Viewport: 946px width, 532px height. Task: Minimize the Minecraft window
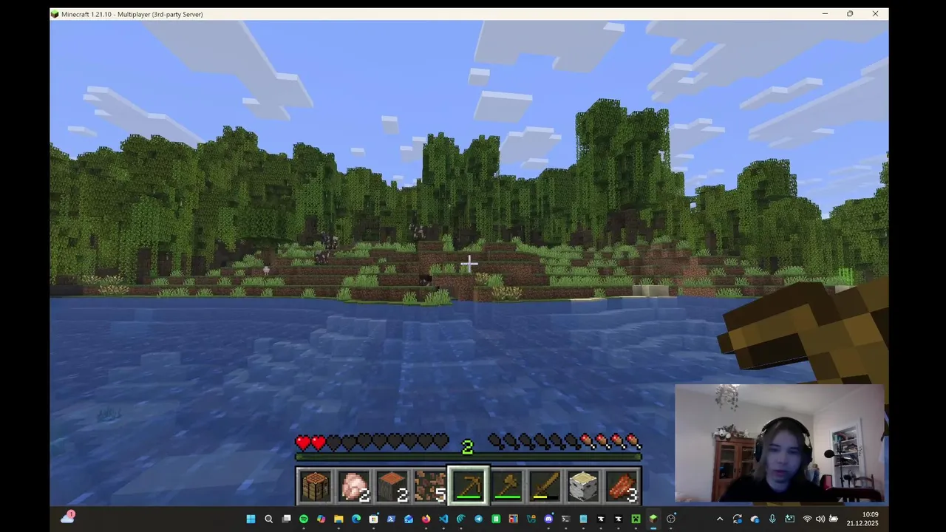(x=825, y=14)
